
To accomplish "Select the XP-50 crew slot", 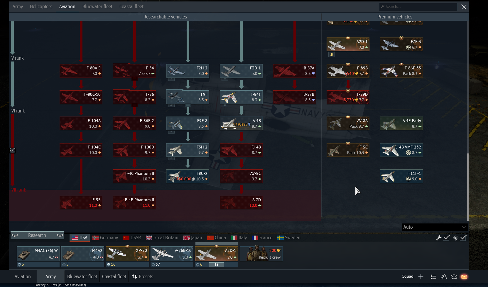I will [127, 254].
